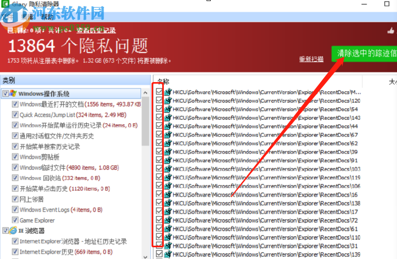Toggle Windows 回收站 checkbox
The height and width of the screenshot is (259, 397).
[x=15, y=178]
